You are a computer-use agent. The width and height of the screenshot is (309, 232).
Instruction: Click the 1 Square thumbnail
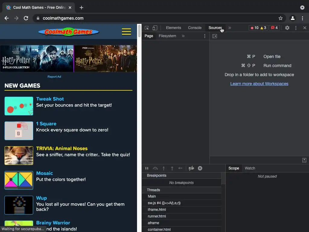point(19,131)
